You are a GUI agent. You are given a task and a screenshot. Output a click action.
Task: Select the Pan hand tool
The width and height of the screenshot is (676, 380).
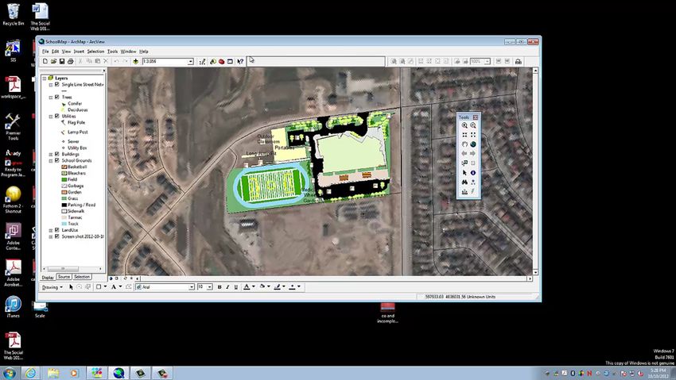click(x=464, y=144)
